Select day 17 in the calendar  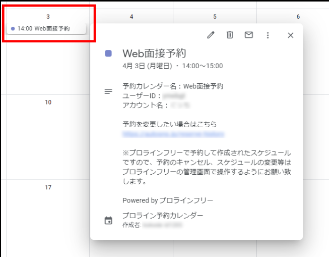(48, 187)
